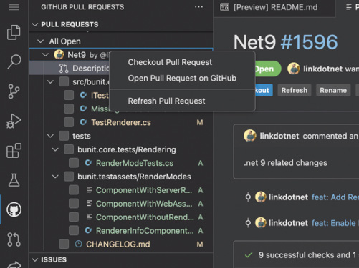The image size is (359, 268).
Task: Collapse the ISSUES section
Action: [35, 259]
